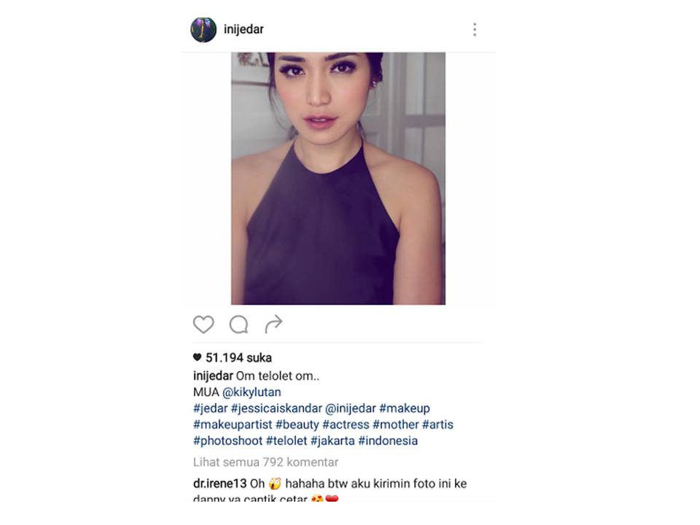Open the #makeup hashtag

[x=405, y=408]
